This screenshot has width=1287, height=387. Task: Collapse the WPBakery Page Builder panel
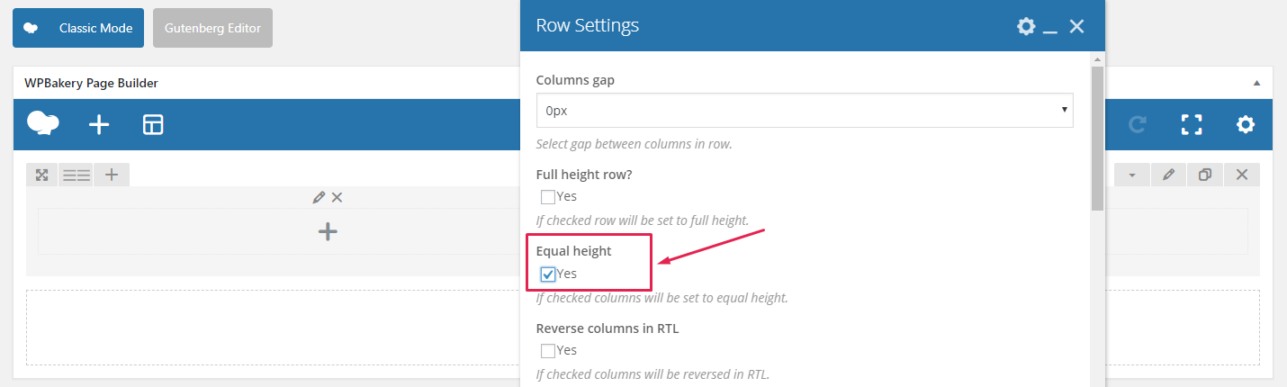tap(1256, 83)
